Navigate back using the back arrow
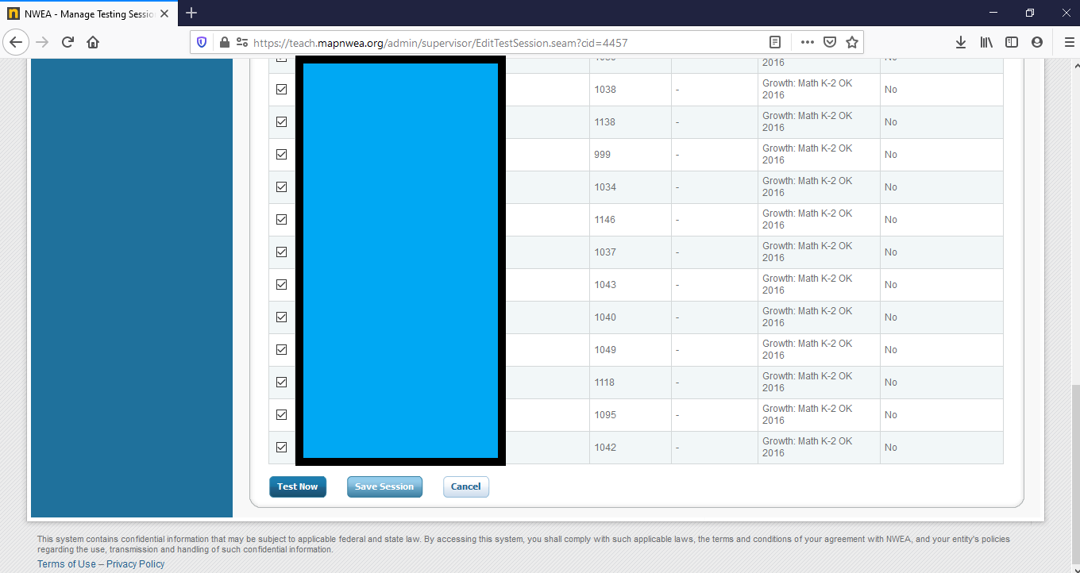Viewport: 1080px width, 573px height. click(x=16, y=42)
